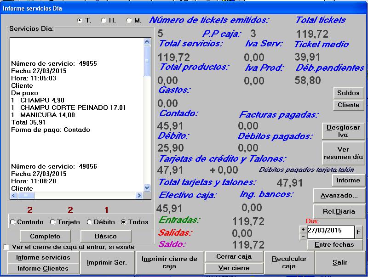Click the Completo button
The width and height of the screenshot is (368, 277).
[45, 236]
